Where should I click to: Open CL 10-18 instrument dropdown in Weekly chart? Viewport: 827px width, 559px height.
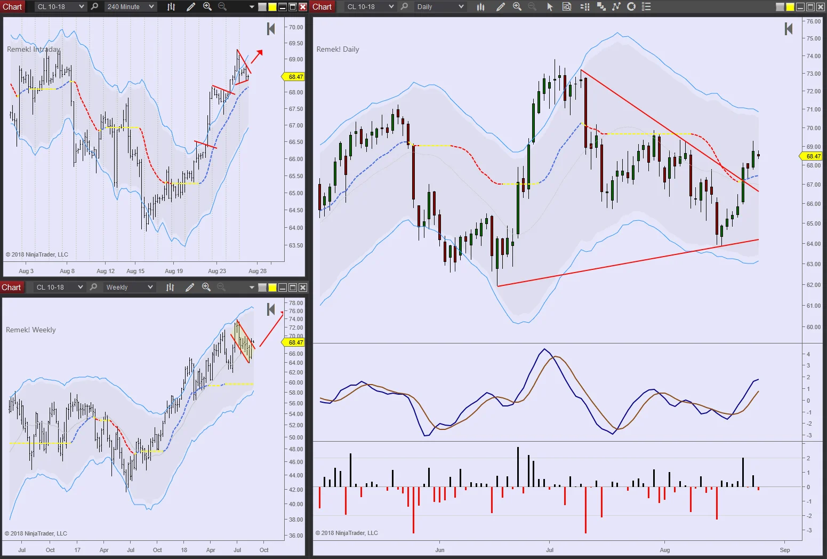(x=60, y=288)
